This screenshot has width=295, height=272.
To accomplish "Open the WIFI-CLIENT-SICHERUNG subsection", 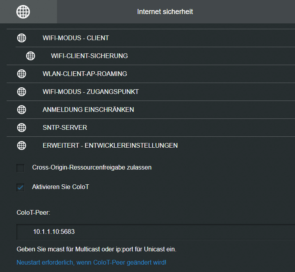I will (x=155, y=56).
